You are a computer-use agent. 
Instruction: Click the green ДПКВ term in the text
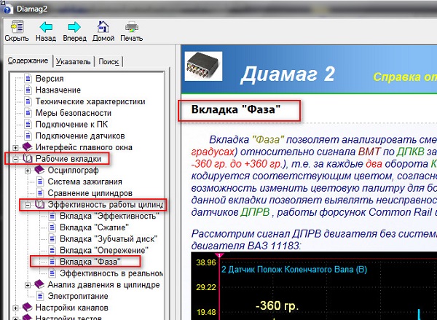pyautogui.click(x=411, y=152)
